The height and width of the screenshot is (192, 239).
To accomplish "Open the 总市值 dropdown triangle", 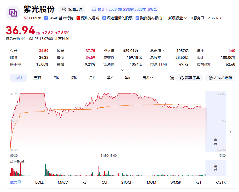I will [x=163, y=51].
